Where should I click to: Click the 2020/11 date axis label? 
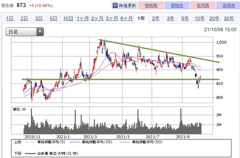[x=33, y=137]
